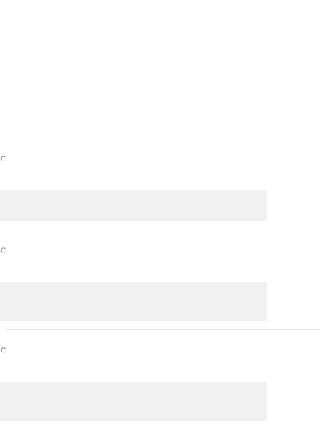This screenshot has height=437, width=320.
Task: Click the second gray answer box
Action: [133, 301]
